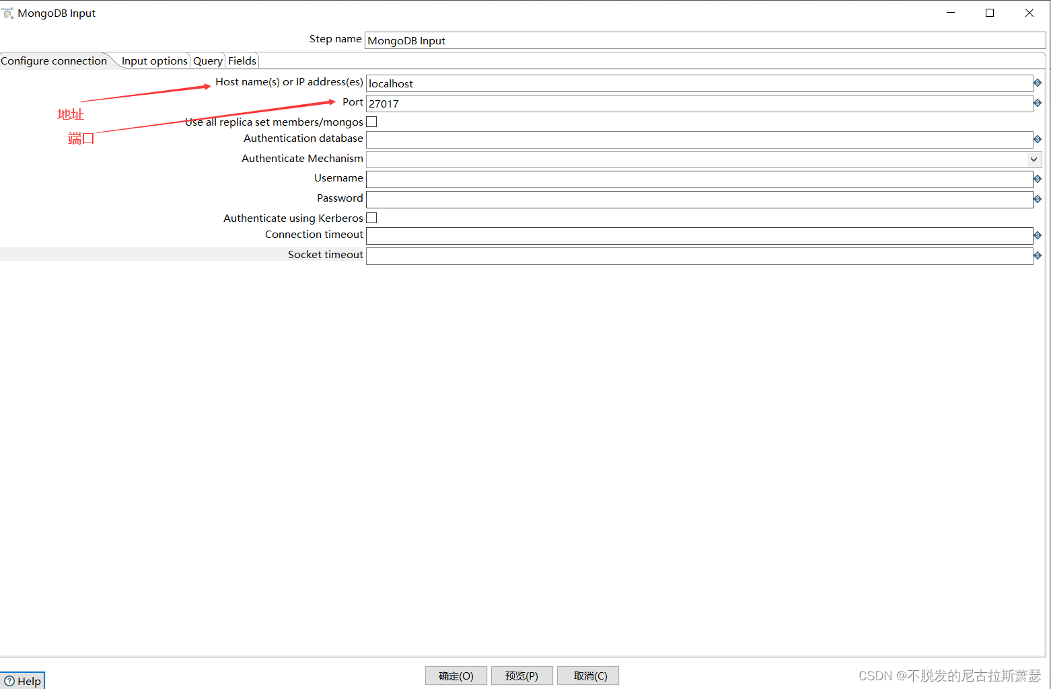
Task: Focus the Connection timeout field
Action: coord(700,236)
